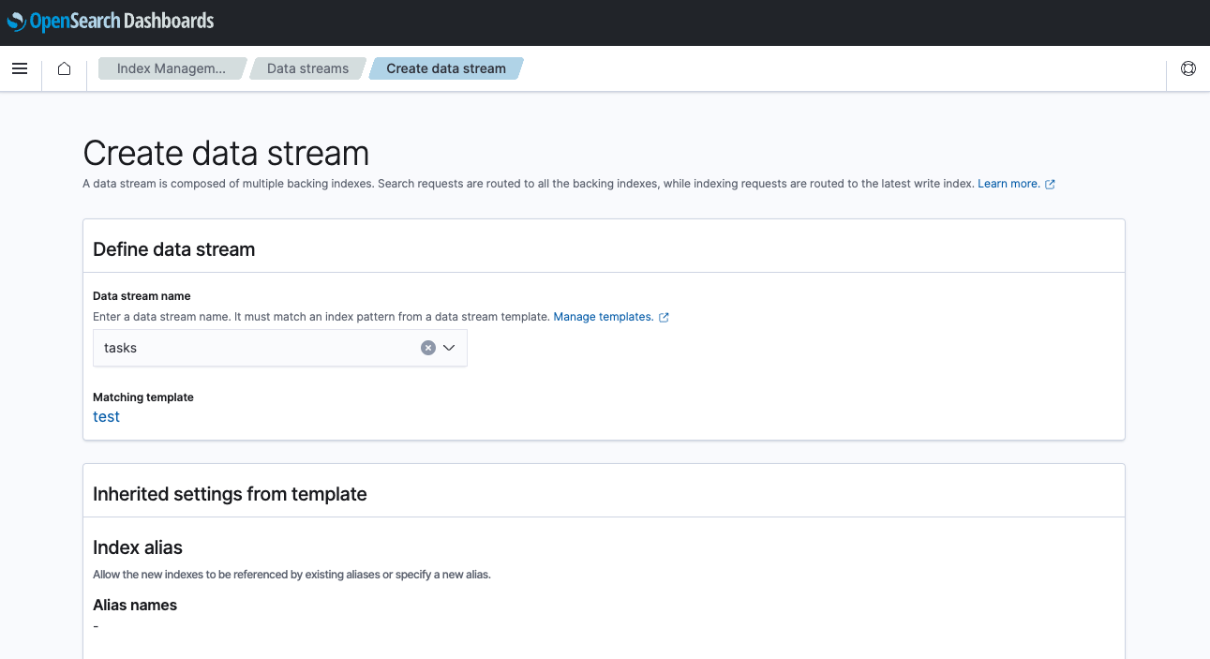1210x659 pixels.
Task: Click the OpenSearch Dashboards logo
Action: point(110,21)
